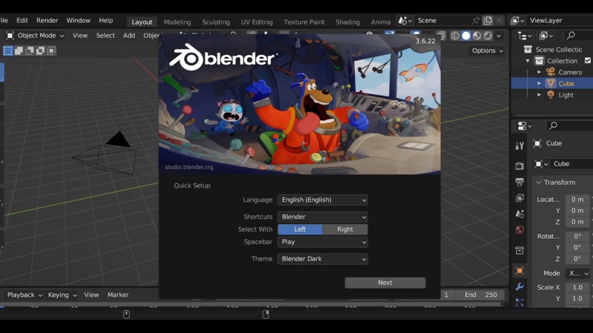The width and height of the screenshot is (593, 333).
Task: Click the outliner search magnifier field
Action: pyautogui.click(x=578, y=35)
